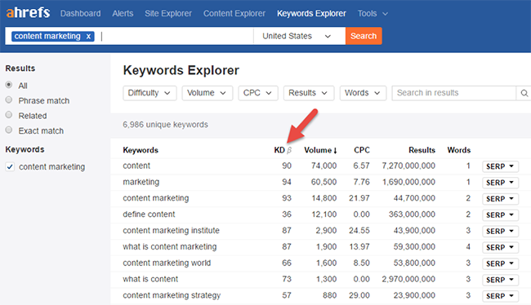Click the orange Search button
This screenshot has height=305, width=531.
364,36
